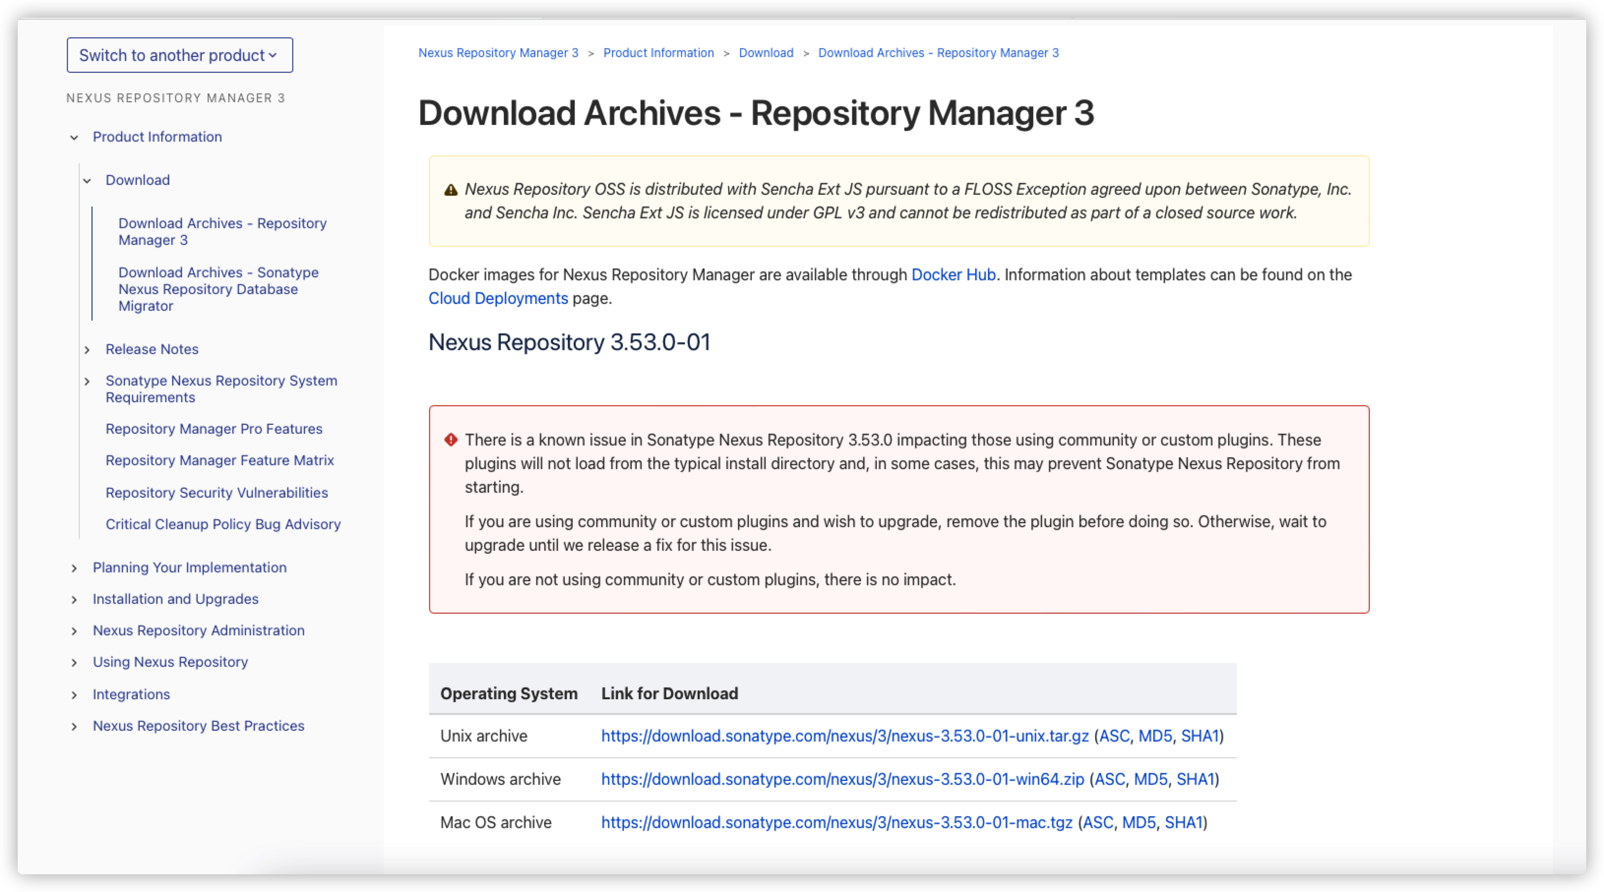1604x892 pixels.
Task: Open Repository Security Vulnerabilities page
Action: 216,492
